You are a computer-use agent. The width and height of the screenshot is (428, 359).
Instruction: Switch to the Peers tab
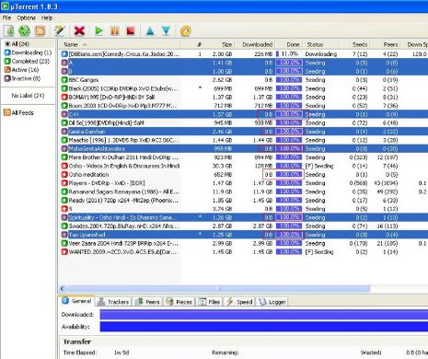click(x=148, y=302)
